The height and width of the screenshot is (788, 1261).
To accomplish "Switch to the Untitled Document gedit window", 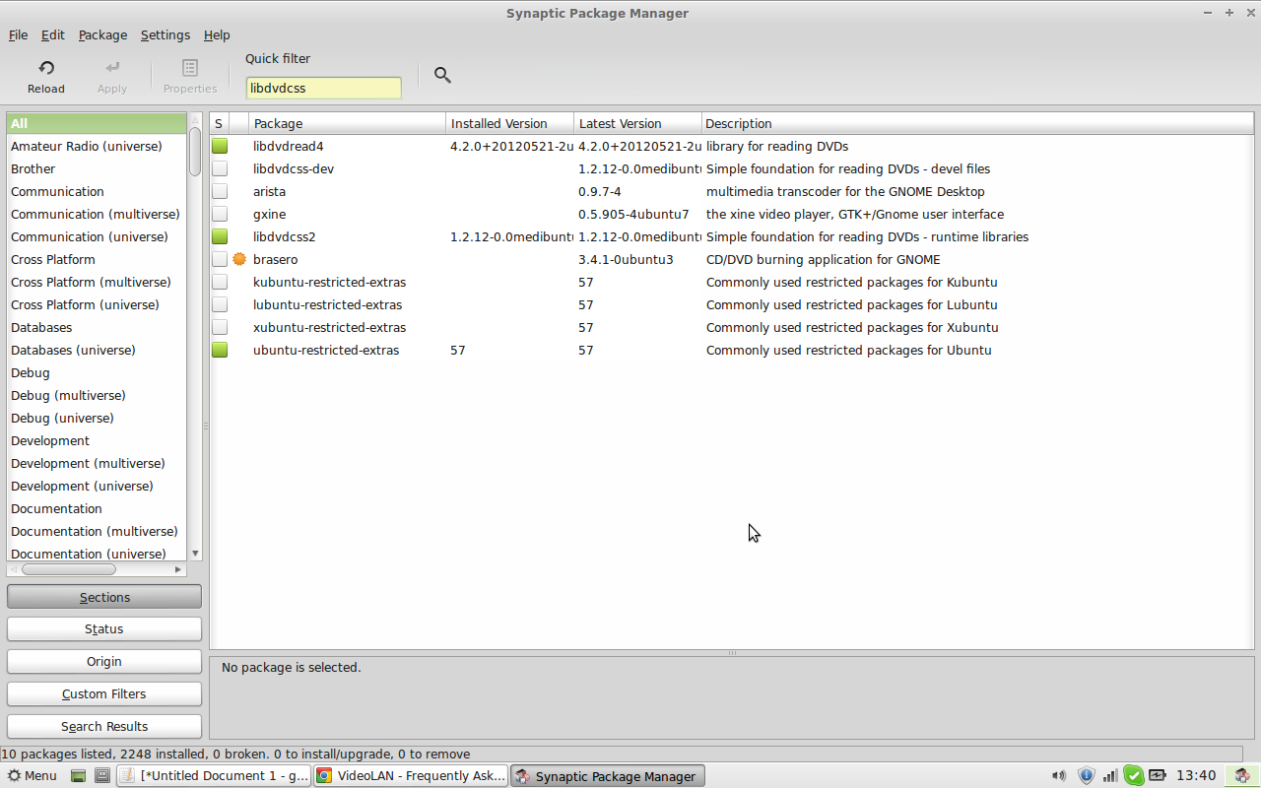I will [214, 775].
